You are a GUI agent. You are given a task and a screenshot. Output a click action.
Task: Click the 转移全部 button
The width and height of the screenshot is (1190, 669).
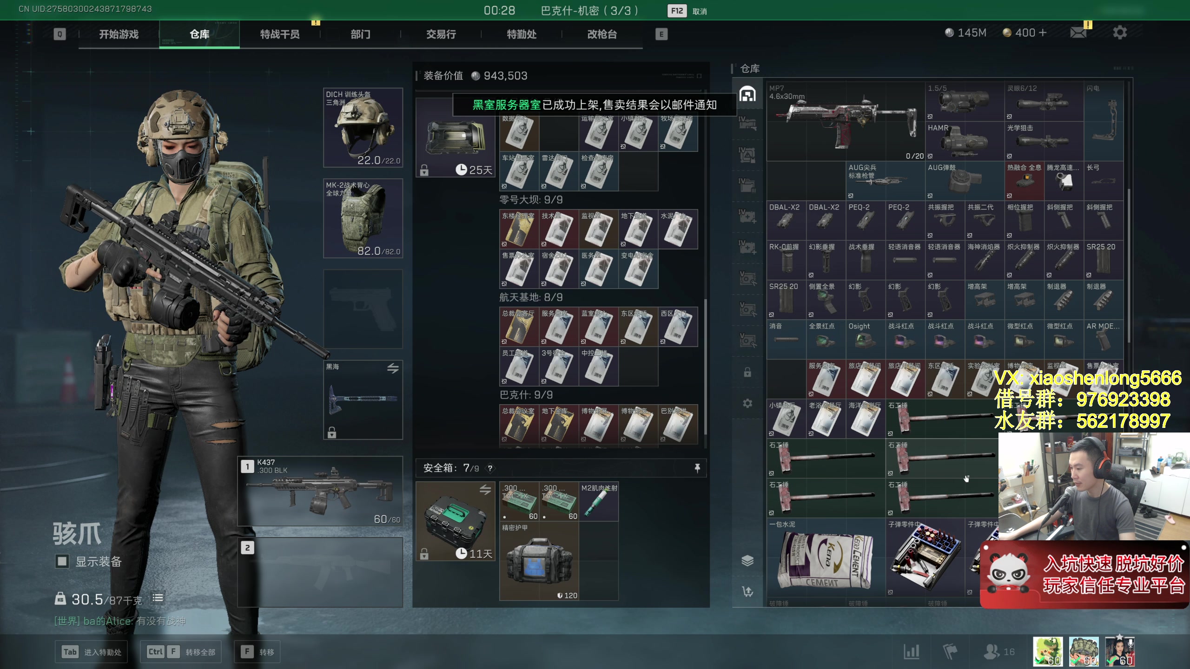[181, 652]
